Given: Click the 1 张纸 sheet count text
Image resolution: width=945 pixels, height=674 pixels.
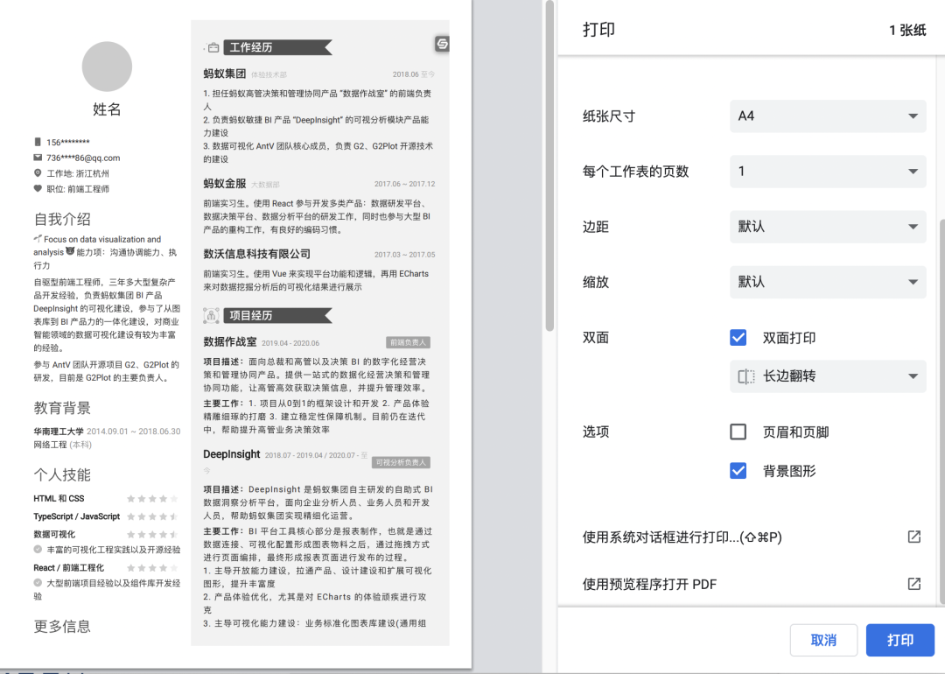Looking at the screenshot, I should coord(907,30).
